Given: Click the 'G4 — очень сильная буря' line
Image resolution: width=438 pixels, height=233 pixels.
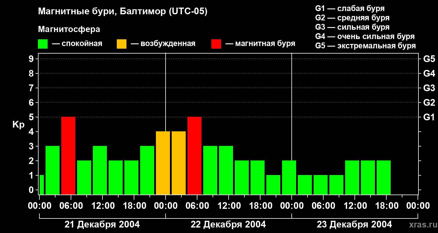Looking at the screenshot, I should tap(365, 36).
